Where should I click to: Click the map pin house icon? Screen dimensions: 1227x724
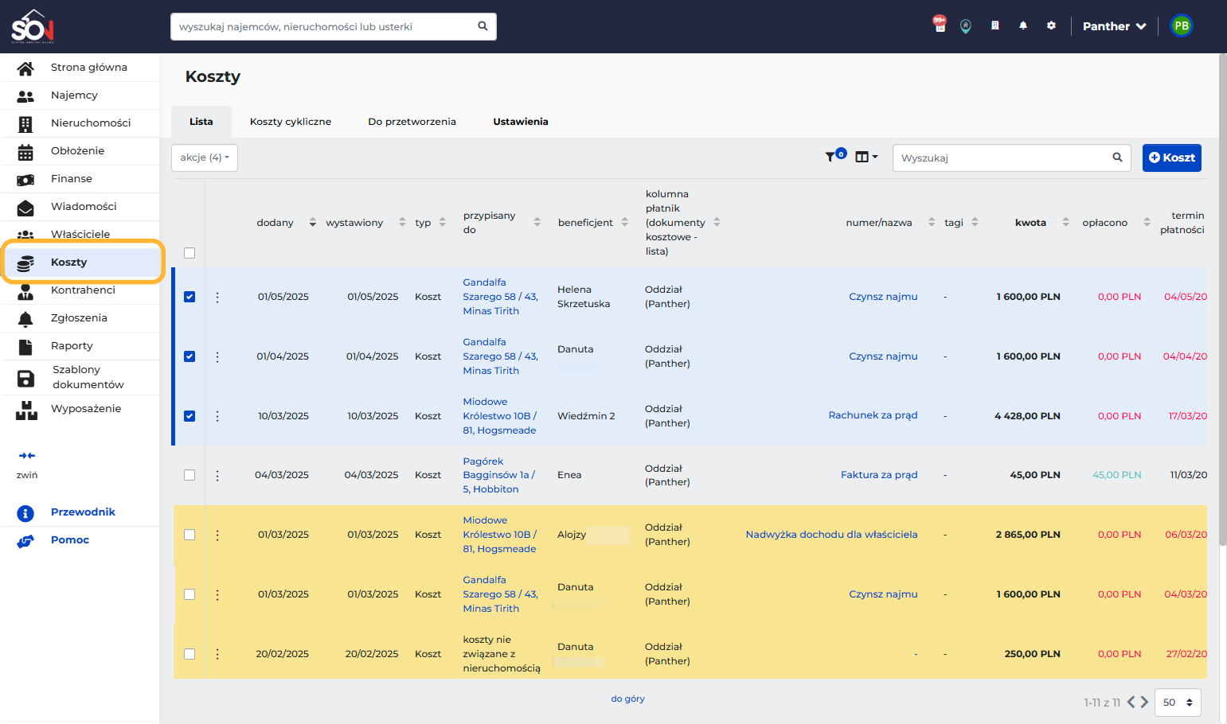click(966, 26)
